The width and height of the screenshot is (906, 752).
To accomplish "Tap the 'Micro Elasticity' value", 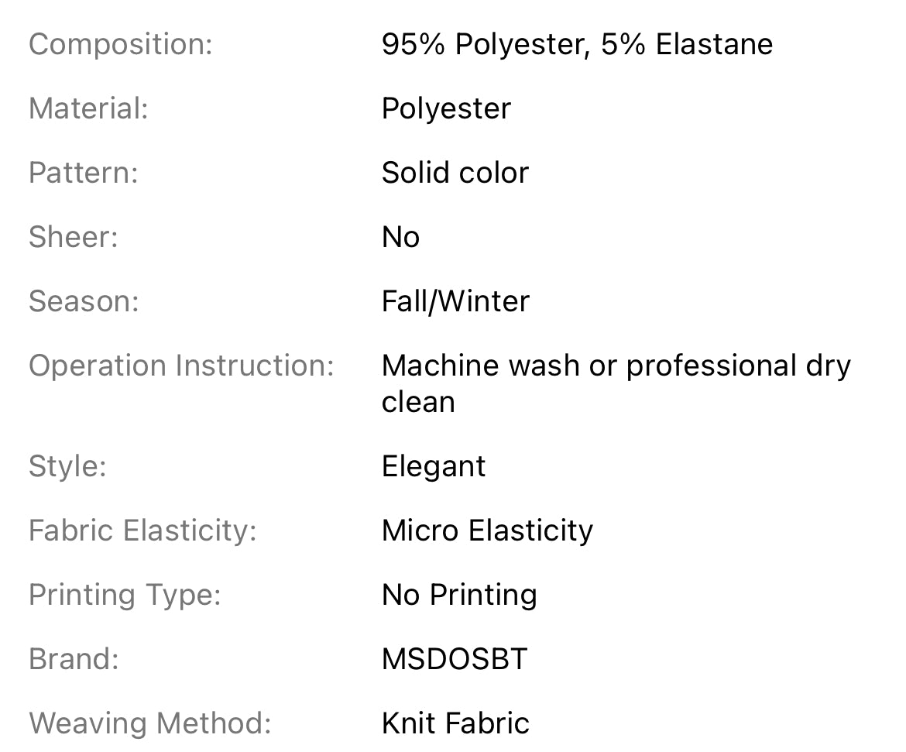I will pyautogui.click(x=487, y=531).
